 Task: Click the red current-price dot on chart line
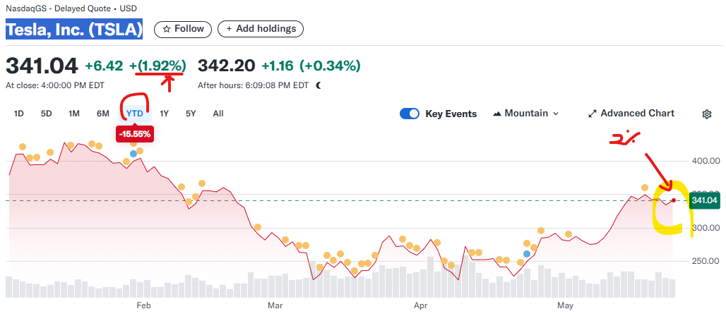[674, 200]
